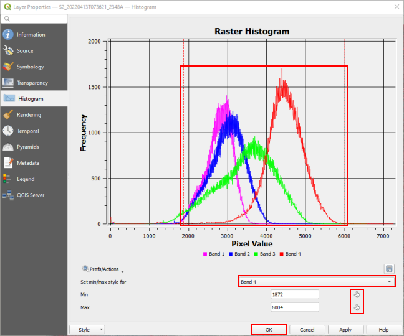The height and width of the screenshot is (336, 404).
Task: Select the Pyramids sidebar icon
Action: pyautogui.click(x=8, y=147)
